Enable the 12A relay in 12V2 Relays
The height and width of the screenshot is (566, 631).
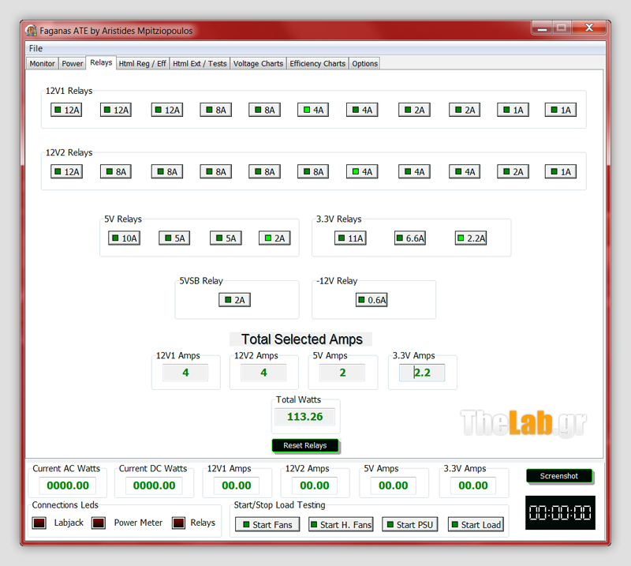(66, 171)
